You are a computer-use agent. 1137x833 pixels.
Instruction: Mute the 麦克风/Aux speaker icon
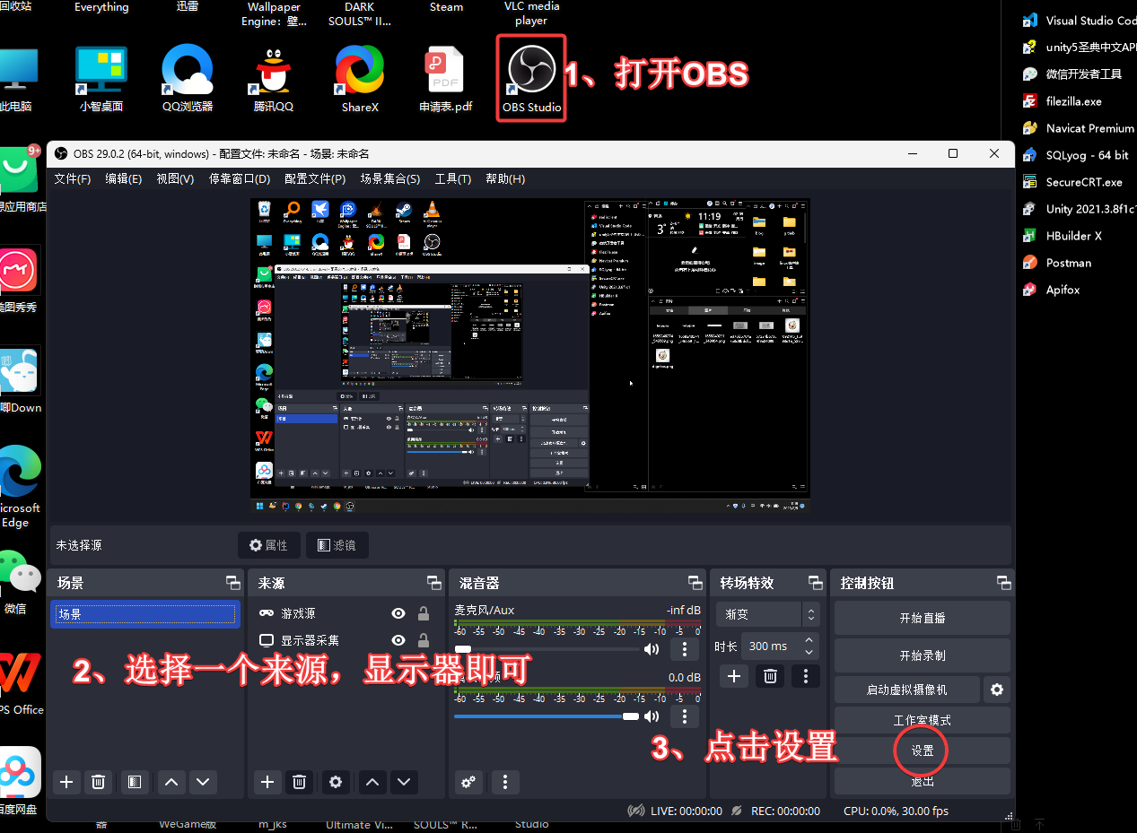[x=652, y=649]
